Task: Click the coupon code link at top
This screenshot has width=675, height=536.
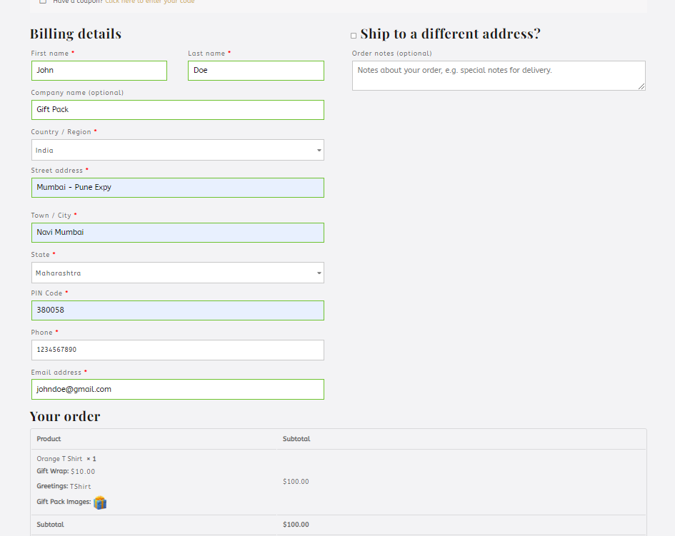Action: click(x=149, y=1)
